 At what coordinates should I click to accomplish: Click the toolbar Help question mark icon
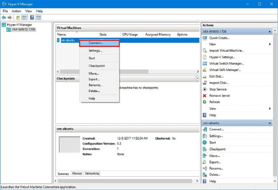32,17
